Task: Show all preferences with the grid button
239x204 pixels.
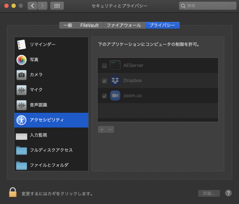Action: pyautogui.click(x=57, y=6)
